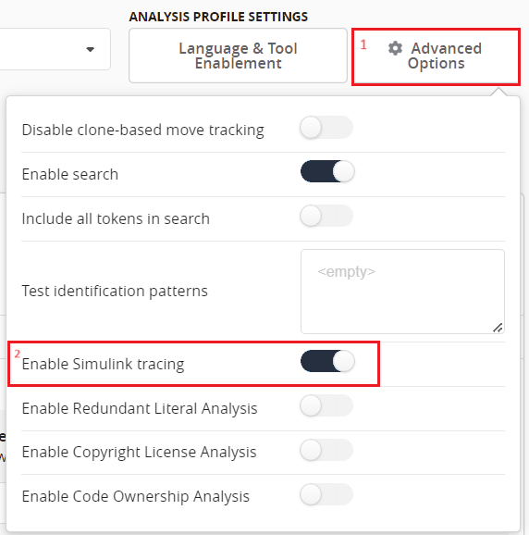529x535 pixels.
Task: Open the dropdown caret left of Language & Tool Enablement
Action: (90, 49)
